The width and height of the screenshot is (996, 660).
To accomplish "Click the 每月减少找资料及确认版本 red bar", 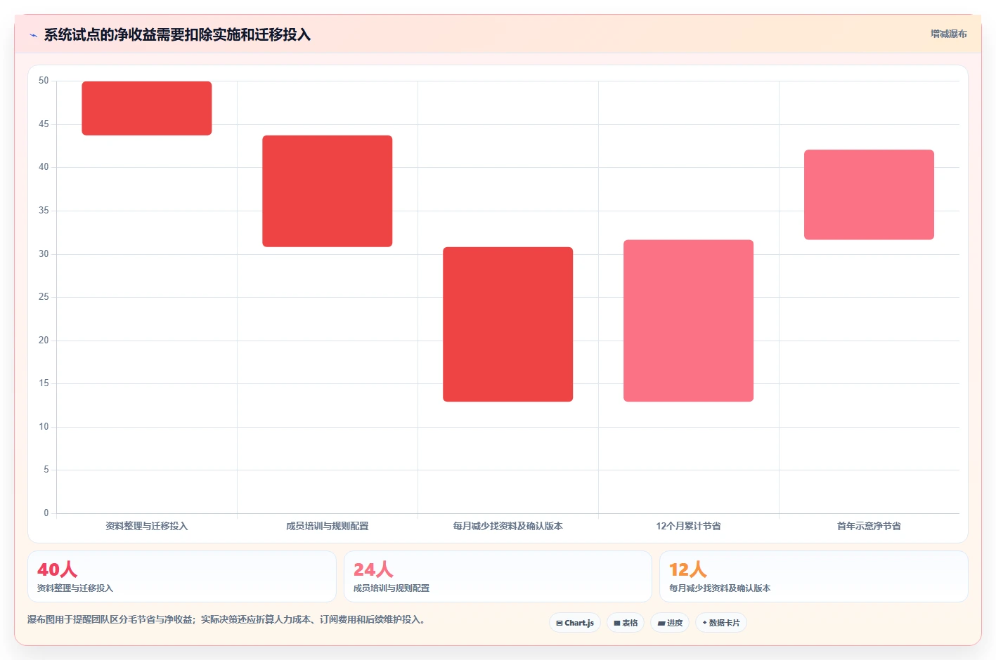I will point(508,324).
